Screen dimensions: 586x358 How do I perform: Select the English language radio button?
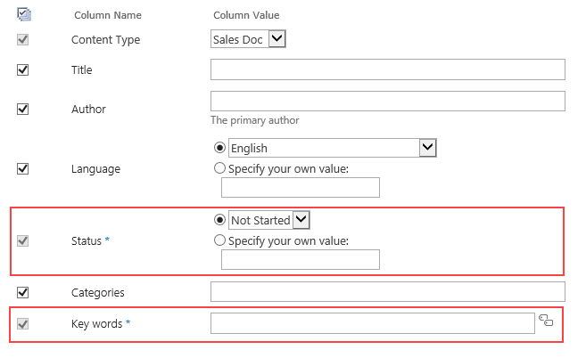(219, 148)
